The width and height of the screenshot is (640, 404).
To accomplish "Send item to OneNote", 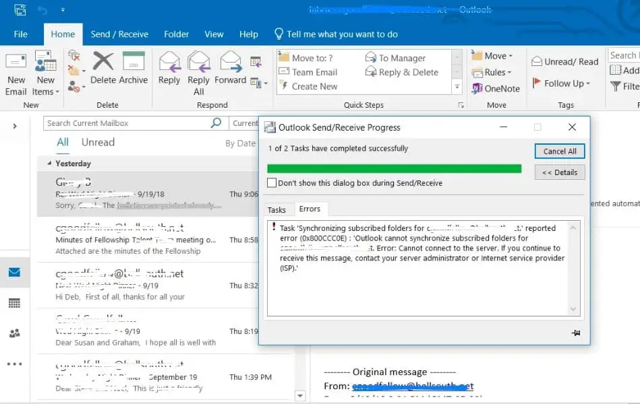I will click(x=496, y=88).
